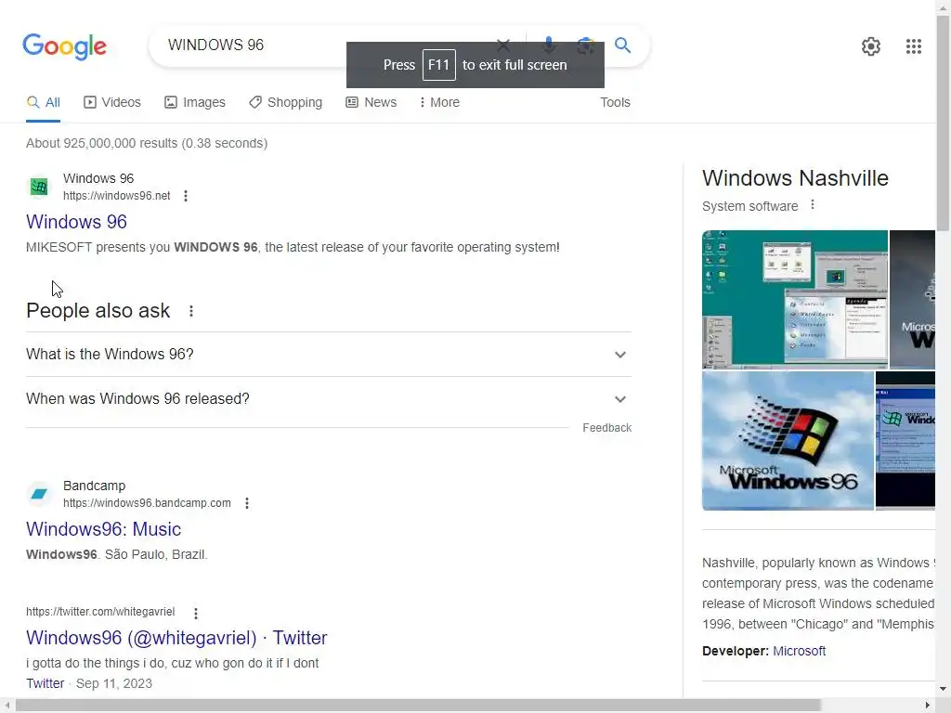Open options for Bandcamp result
Viewport: 951px width, 713px height.
(x=247, y=503)
